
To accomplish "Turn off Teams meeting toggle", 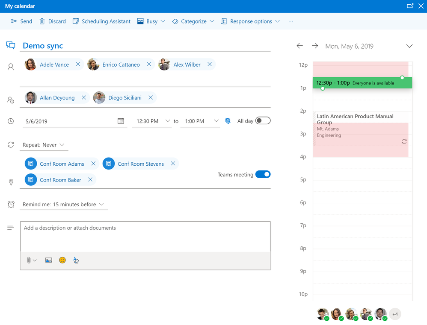I will [x=263, y=174].
